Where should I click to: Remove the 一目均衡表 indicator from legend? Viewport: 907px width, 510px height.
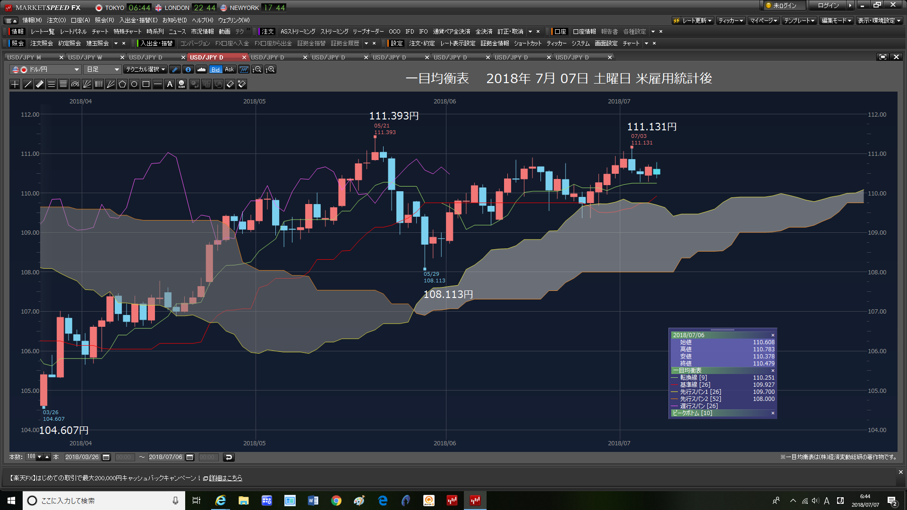tap(773, 371)
